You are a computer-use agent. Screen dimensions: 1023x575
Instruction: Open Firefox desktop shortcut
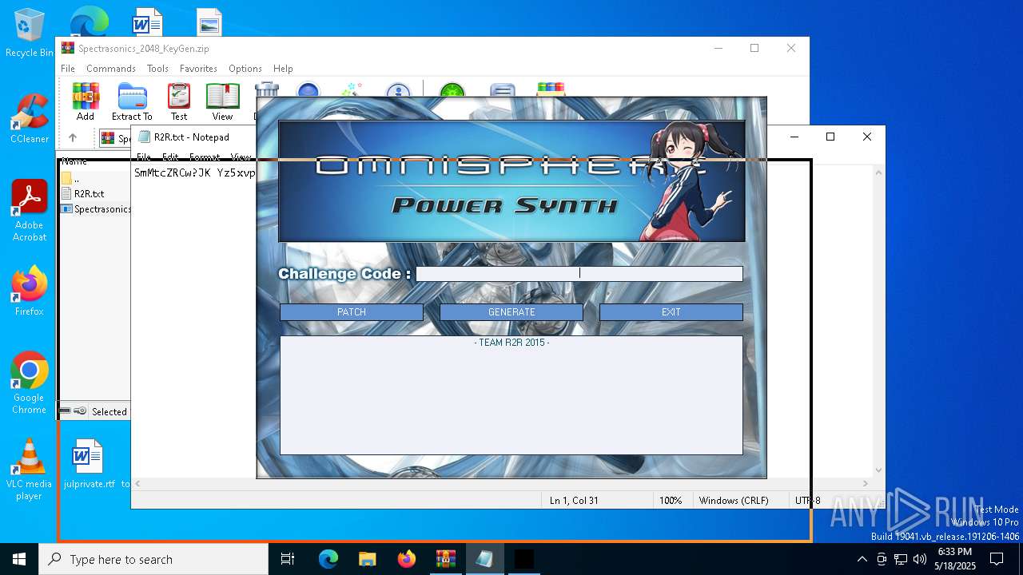pos(29,291)
